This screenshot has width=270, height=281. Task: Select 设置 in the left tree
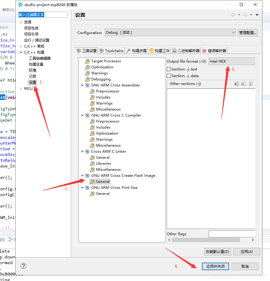coord(33,83)
